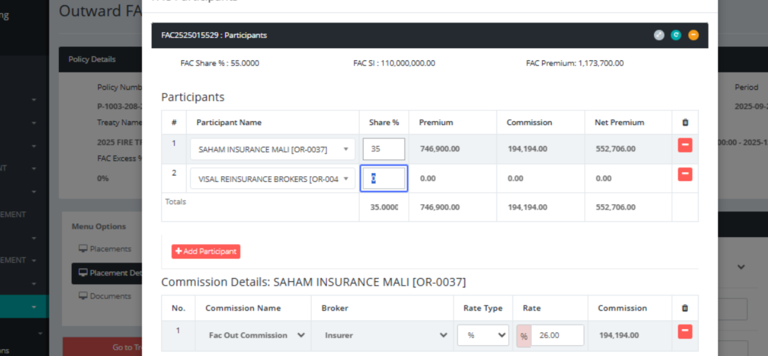Image resolution: width=768 pixels, height=356 pixels.
Task: Open the Broker dropdown showing Insurer
Action: pyautogui.click(x=383, y=335)
